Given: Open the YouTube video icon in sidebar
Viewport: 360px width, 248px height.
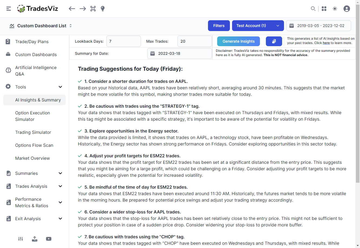Looking at the screenshot, I should pyautogui.click(x=49, y=239).
